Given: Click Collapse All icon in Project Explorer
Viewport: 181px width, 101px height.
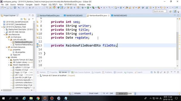Looking at the screenshot, I should (x=21, y=19).
